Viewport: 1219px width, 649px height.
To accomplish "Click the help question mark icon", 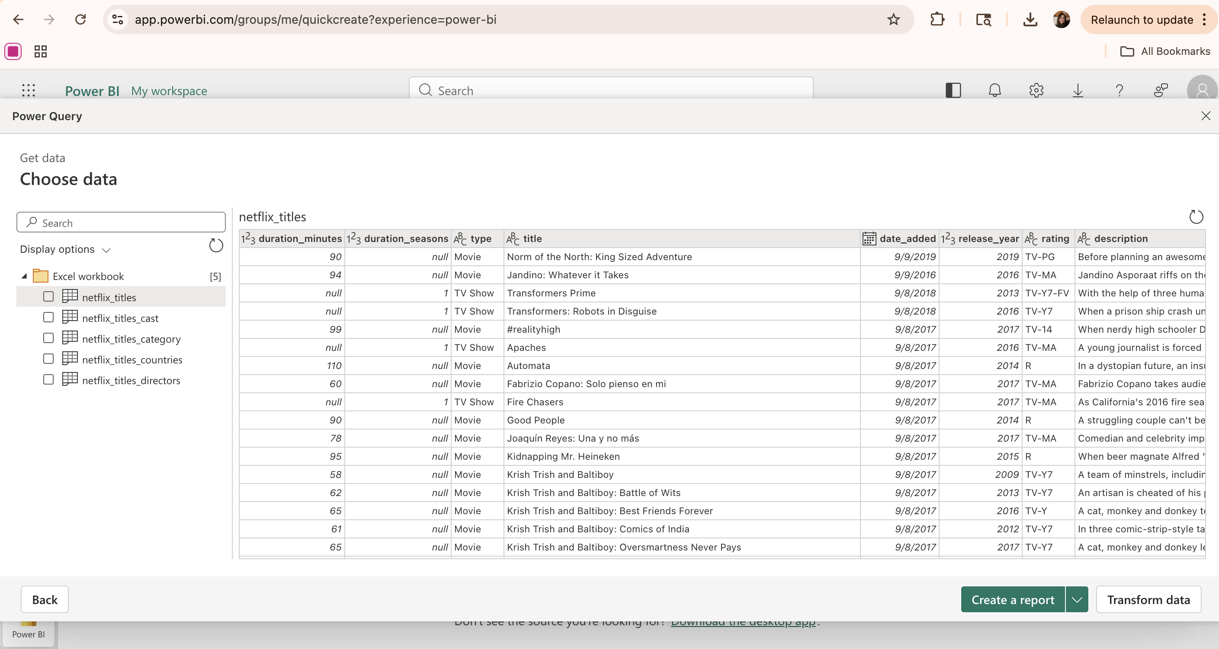I will 1119,90.
